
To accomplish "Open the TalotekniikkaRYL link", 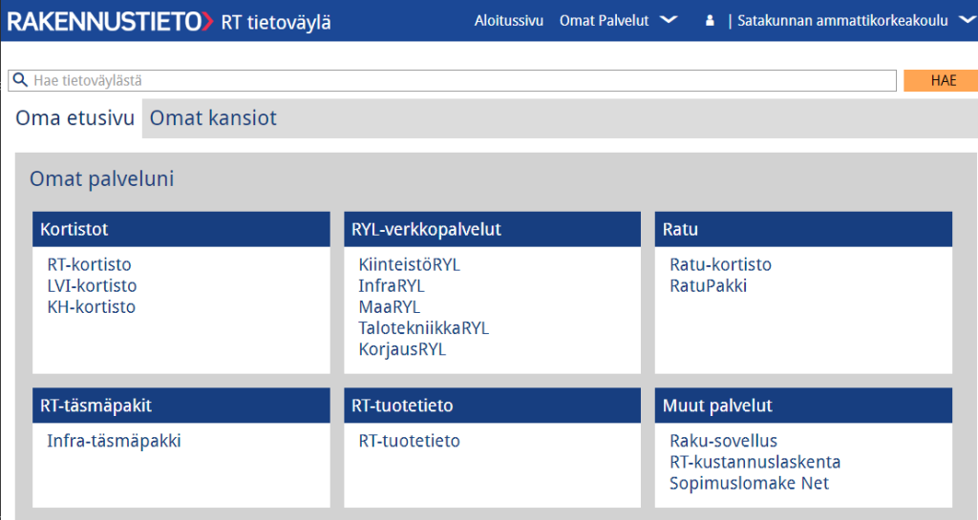I will [423, 328].
